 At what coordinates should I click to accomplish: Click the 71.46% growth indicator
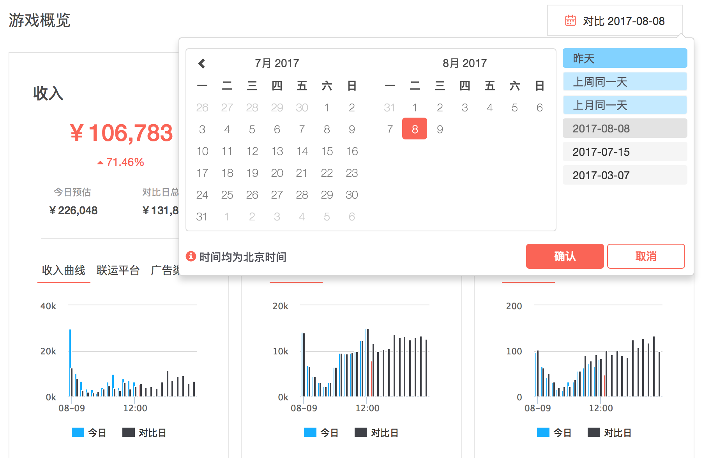121,162
